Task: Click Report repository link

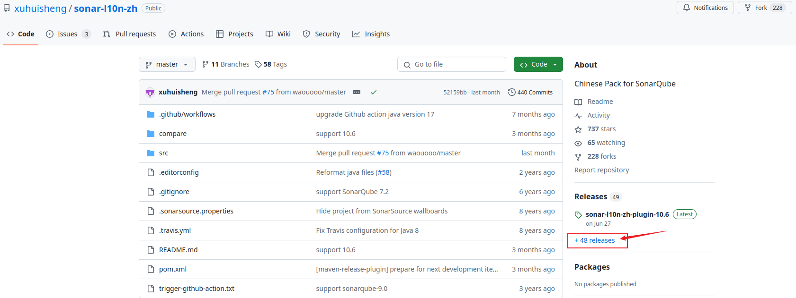Action: coord(602,170)
